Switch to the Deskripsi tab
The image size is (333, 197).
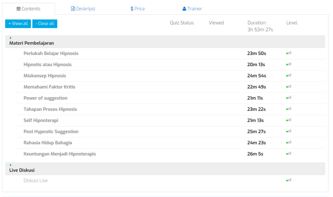83,9
